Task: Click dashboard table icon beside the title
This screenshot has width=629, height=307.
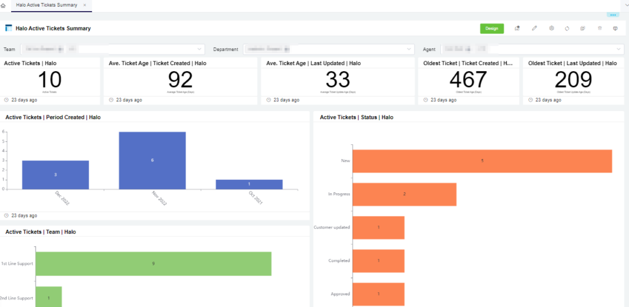Action: 9,28
